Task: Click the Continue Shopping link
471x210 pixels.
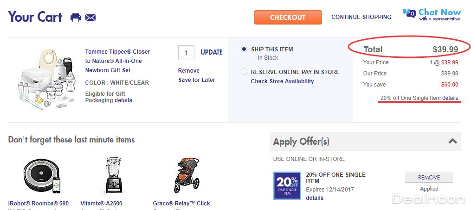Action: click(361, 17)
